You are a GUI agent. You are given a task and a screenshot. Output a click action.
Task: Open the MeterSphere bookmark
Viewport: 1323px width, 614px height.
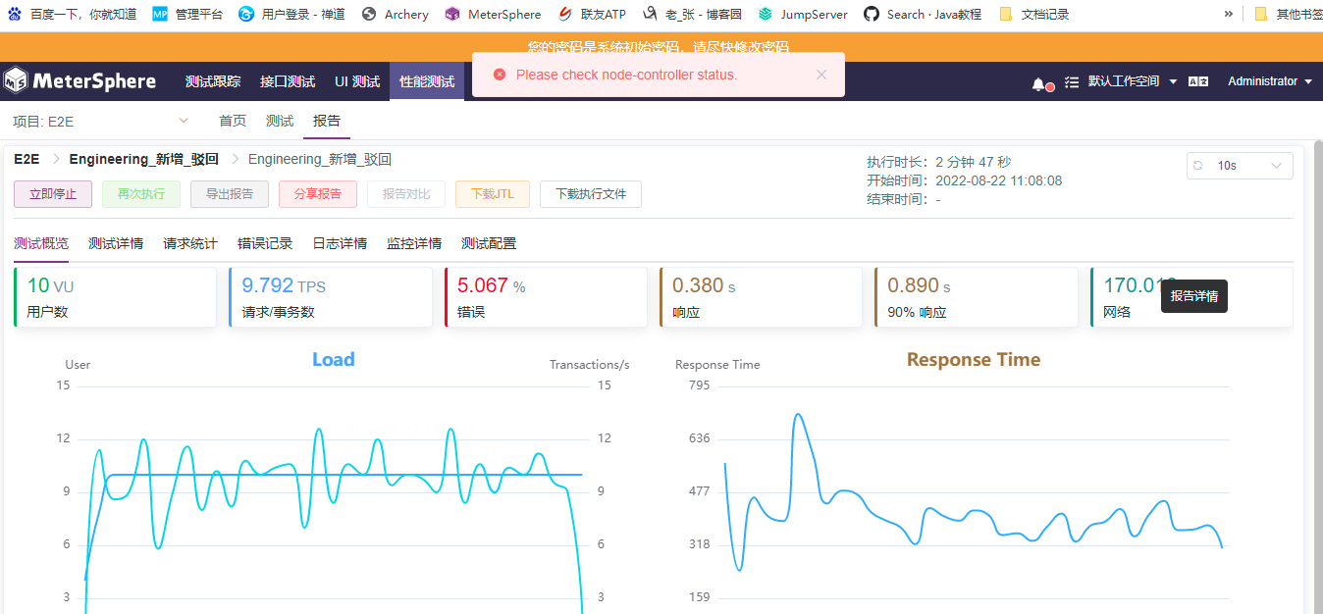click(493, 14)
